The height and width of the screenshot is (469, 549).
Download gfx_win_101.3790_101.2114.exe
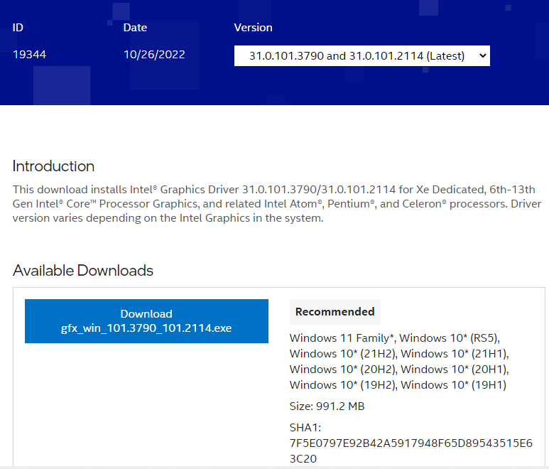[146, 321]
